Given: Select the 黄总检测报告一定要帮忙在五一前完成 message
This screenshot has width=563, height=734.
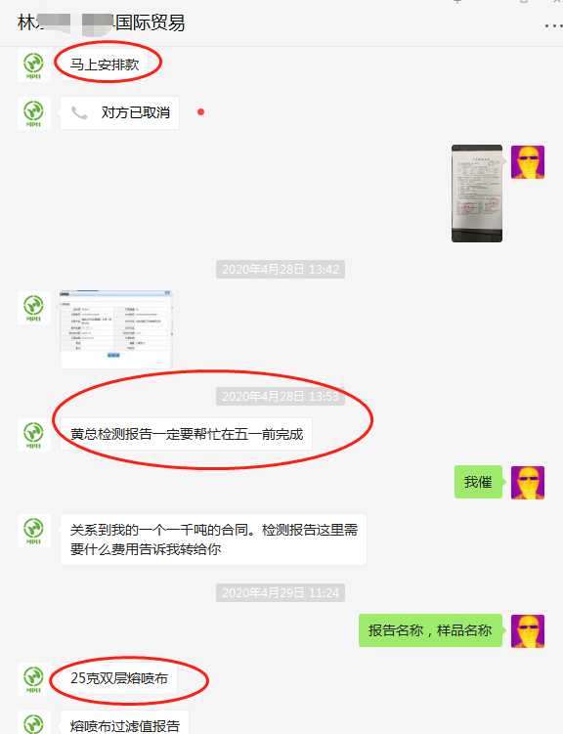Looking at the screenshot, I should 187,434.
